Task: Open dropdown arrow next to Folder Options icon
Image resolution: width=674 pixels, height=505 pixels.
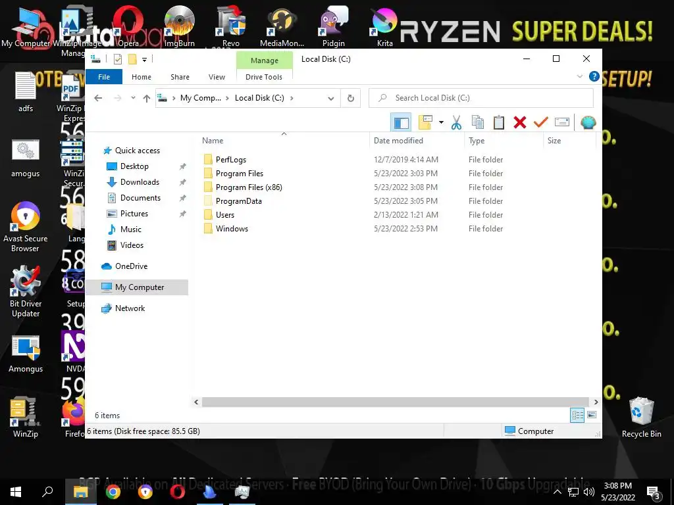Action: 441,122
